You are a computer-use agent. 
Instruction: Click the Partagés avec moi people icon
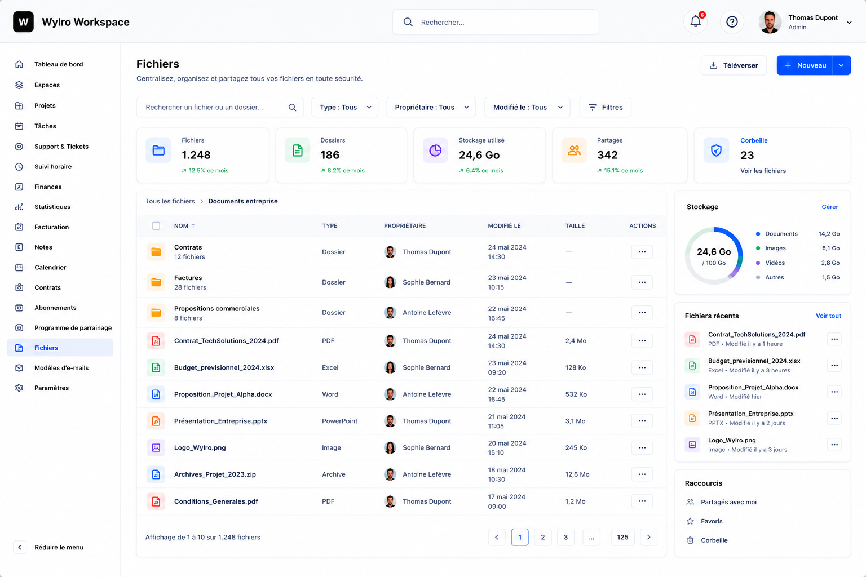tap(690, 502)
